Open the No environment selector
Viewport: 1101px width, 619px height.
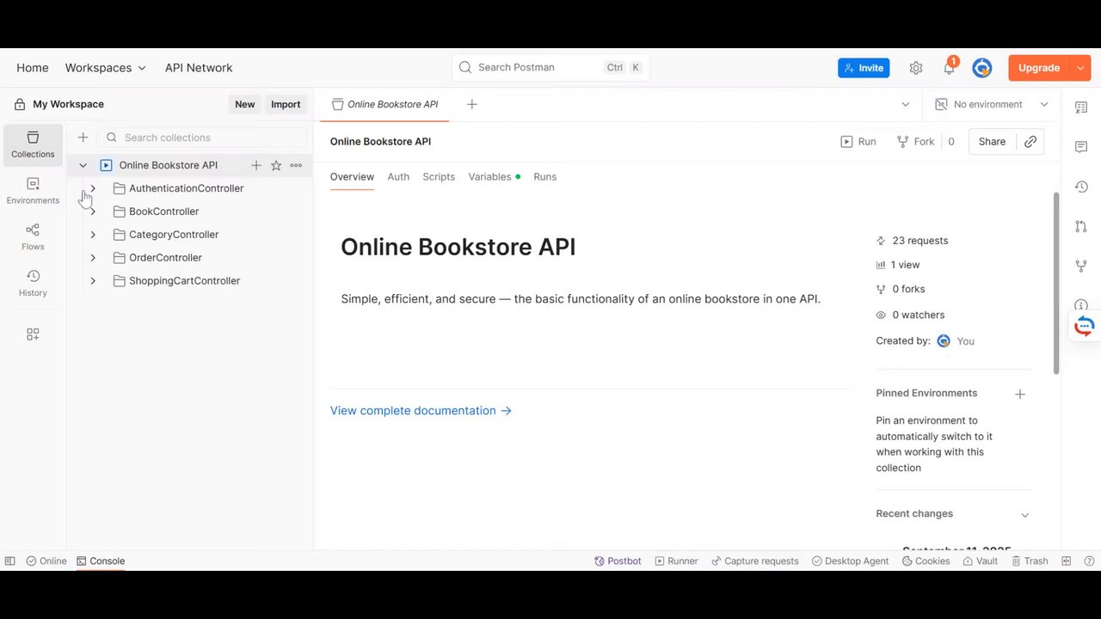pyautogui.click(x=992, y=105)
